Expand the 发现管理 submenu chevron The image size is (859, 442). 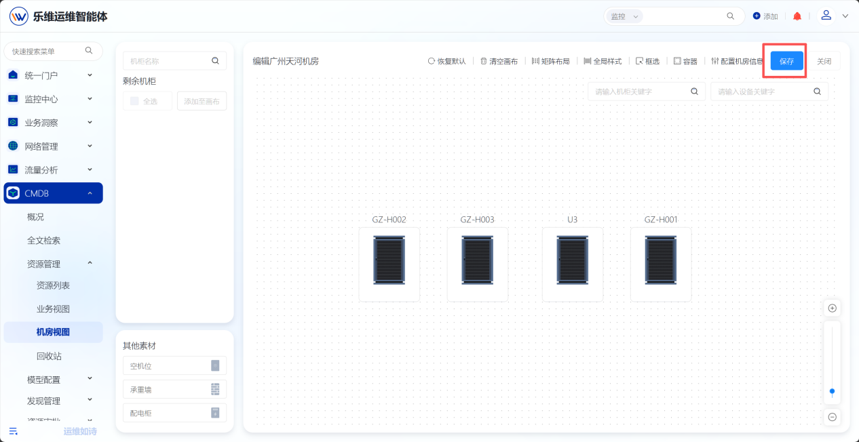click(x=90, y=401)
